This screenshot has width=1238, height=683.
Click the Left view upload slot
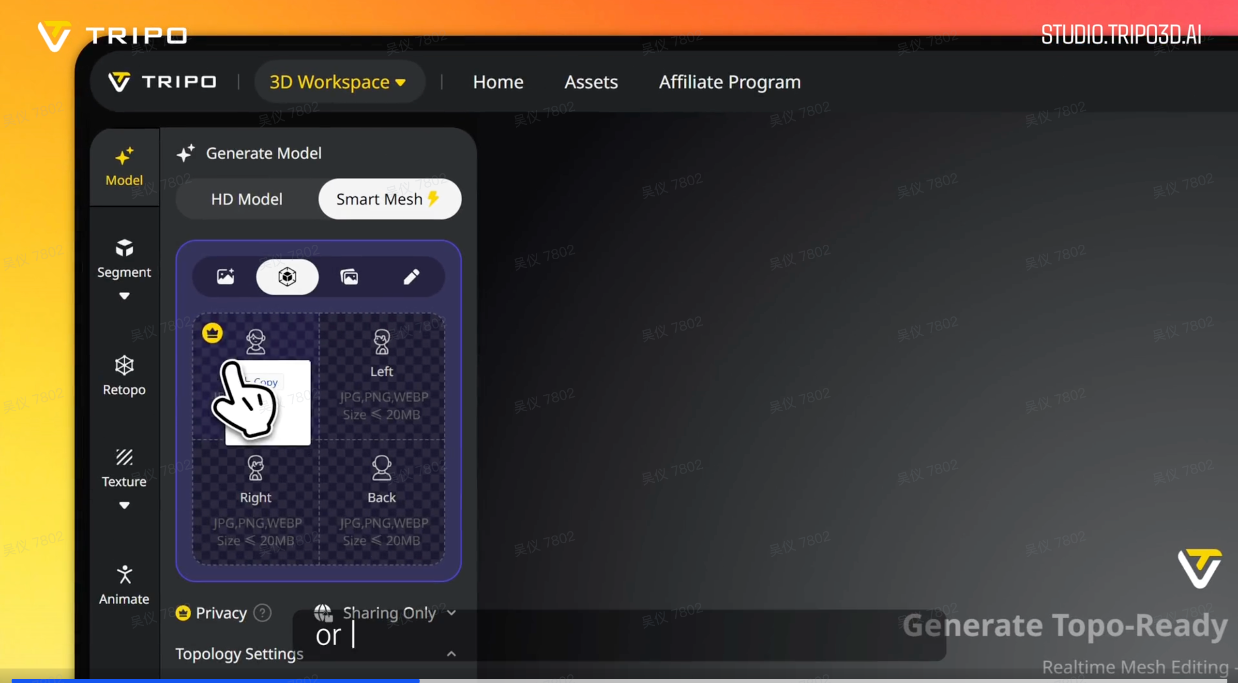point(382,376)
